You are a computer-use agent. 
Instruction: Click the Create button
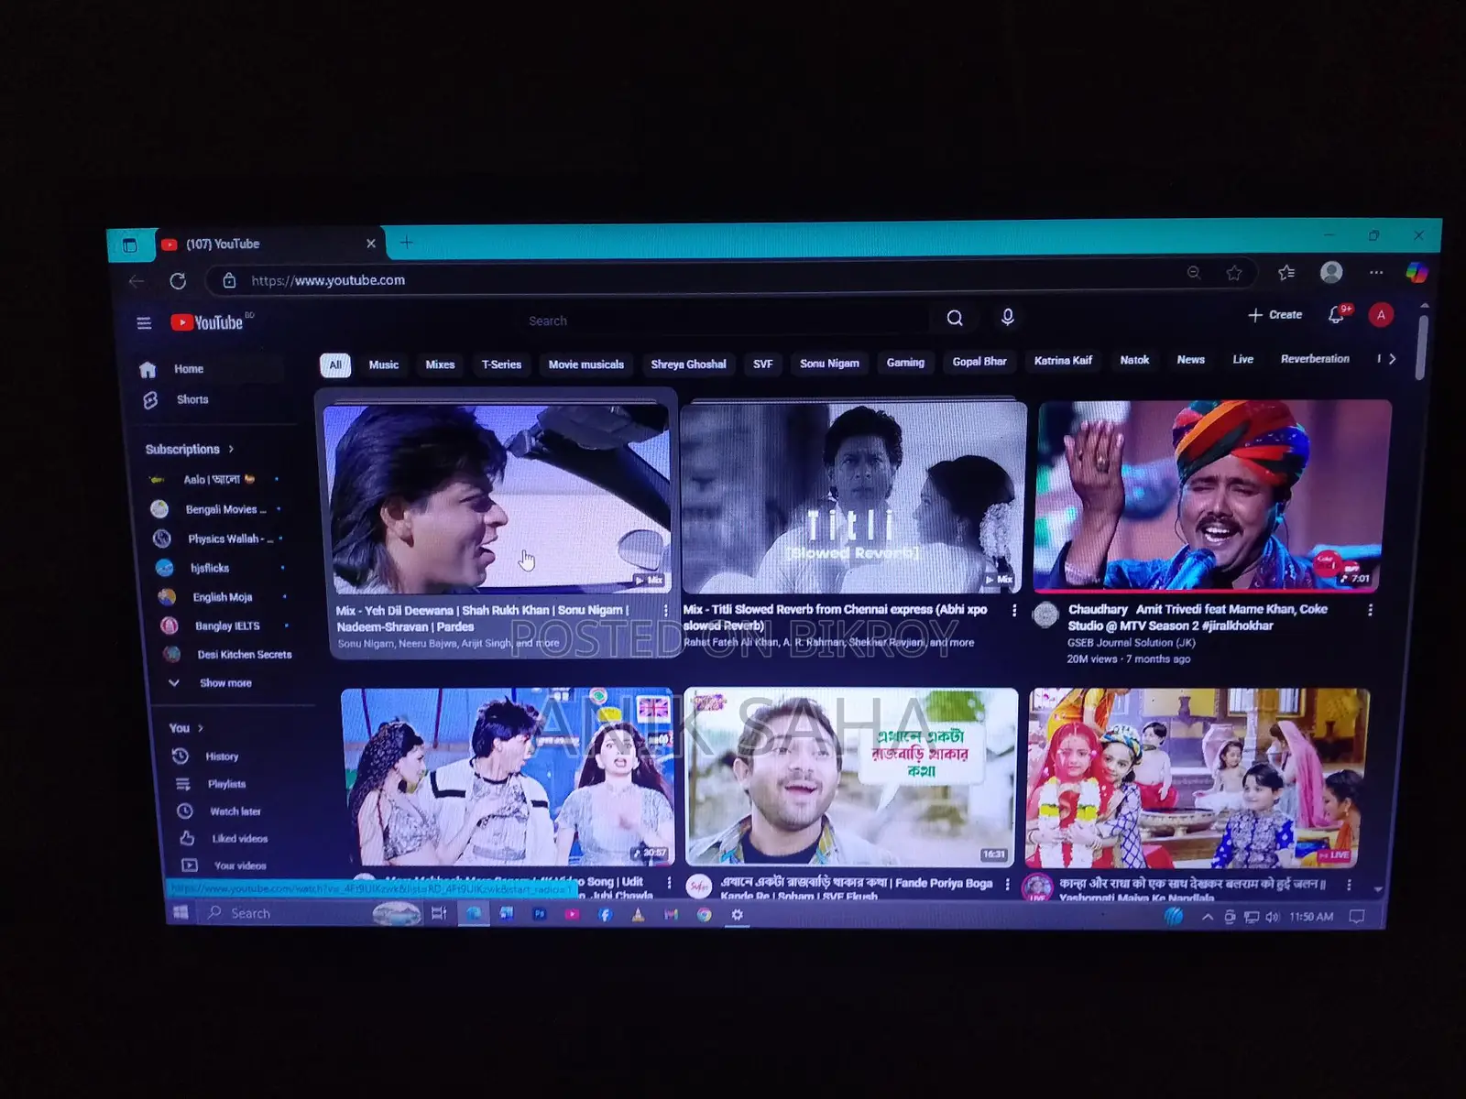(x=1275, y=315)
